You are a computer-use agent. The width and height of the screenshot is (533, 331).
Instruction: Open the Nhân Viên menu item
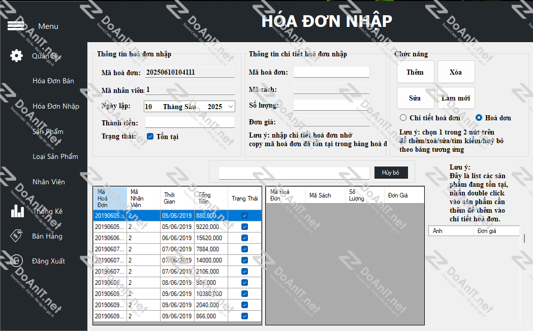[x=49, y=182]
